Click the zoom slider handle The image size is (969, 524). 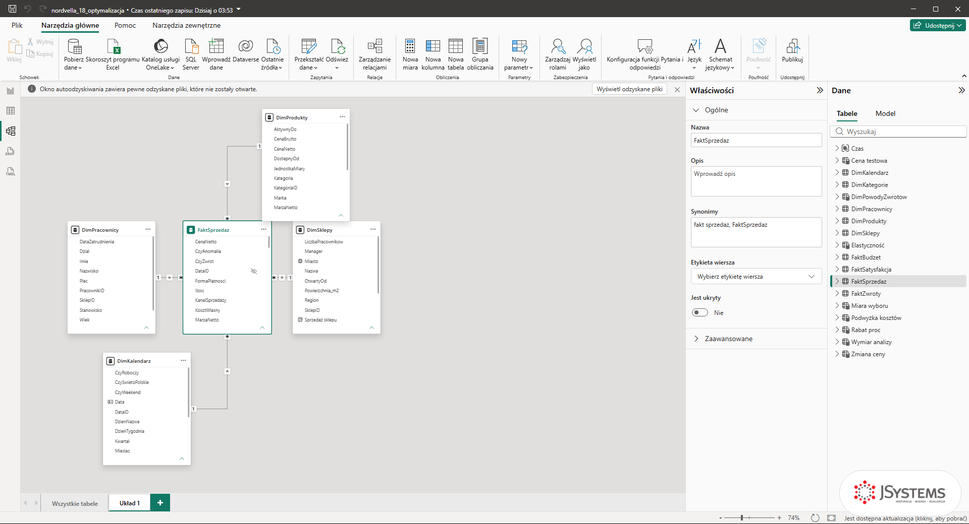pyautogui.click(x=742, y=517)
